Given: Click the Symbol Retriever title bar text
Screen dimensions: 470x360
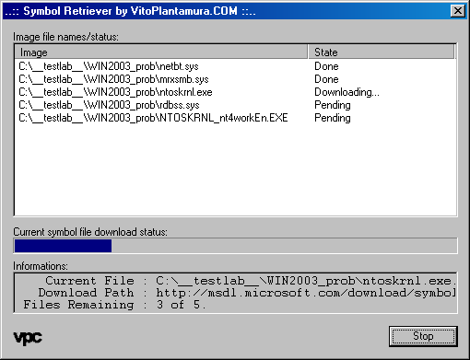Looking at the screenshot, I should click(131, 11).
